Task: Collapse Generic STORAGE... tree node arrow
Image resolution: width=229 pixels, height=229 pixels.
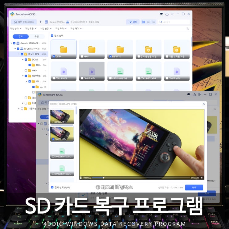Action: tap(11, 43)
